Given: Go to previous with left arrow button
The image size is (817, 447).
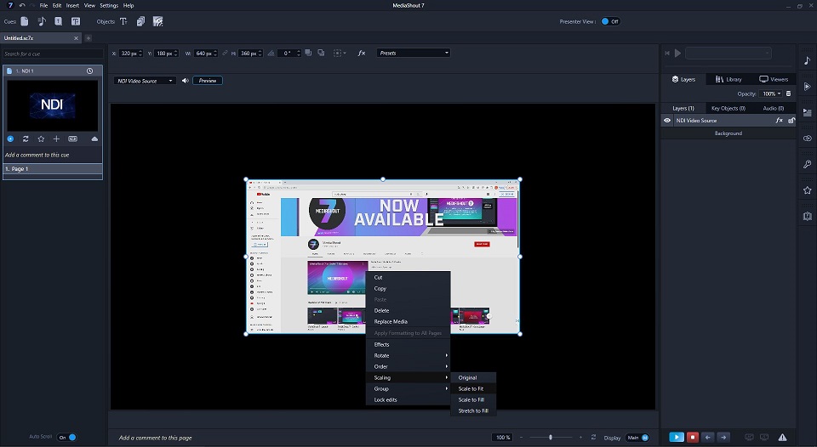Looking at the screenshot, I should [x=707, y=438].
